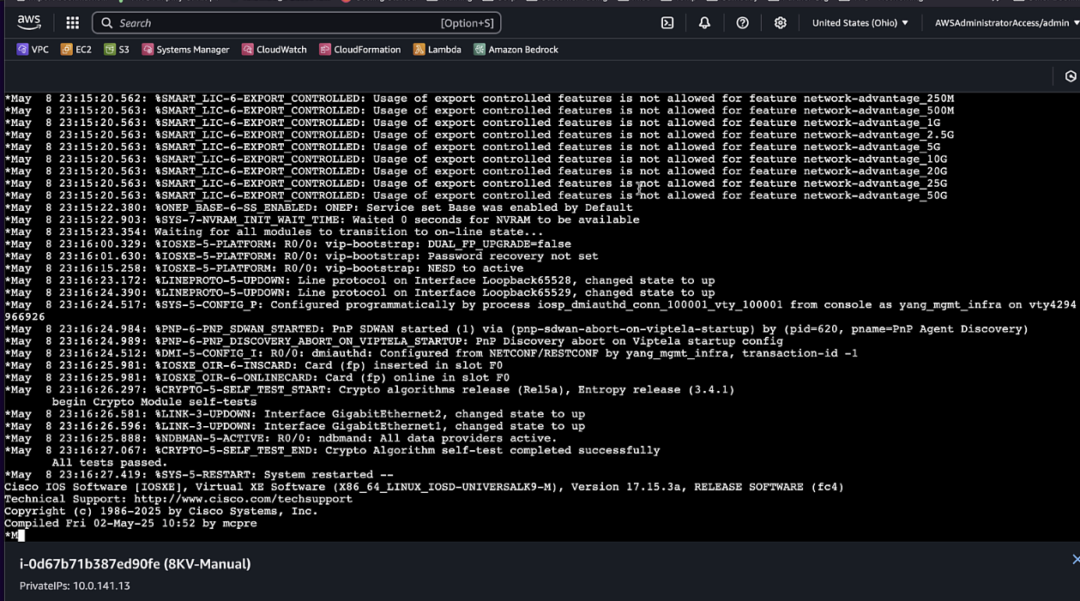Click the ONEP_BASE-6-SS_ENABLED log line
The width and height of the screenshot is (1080, 601).
(x=318, y=207)
